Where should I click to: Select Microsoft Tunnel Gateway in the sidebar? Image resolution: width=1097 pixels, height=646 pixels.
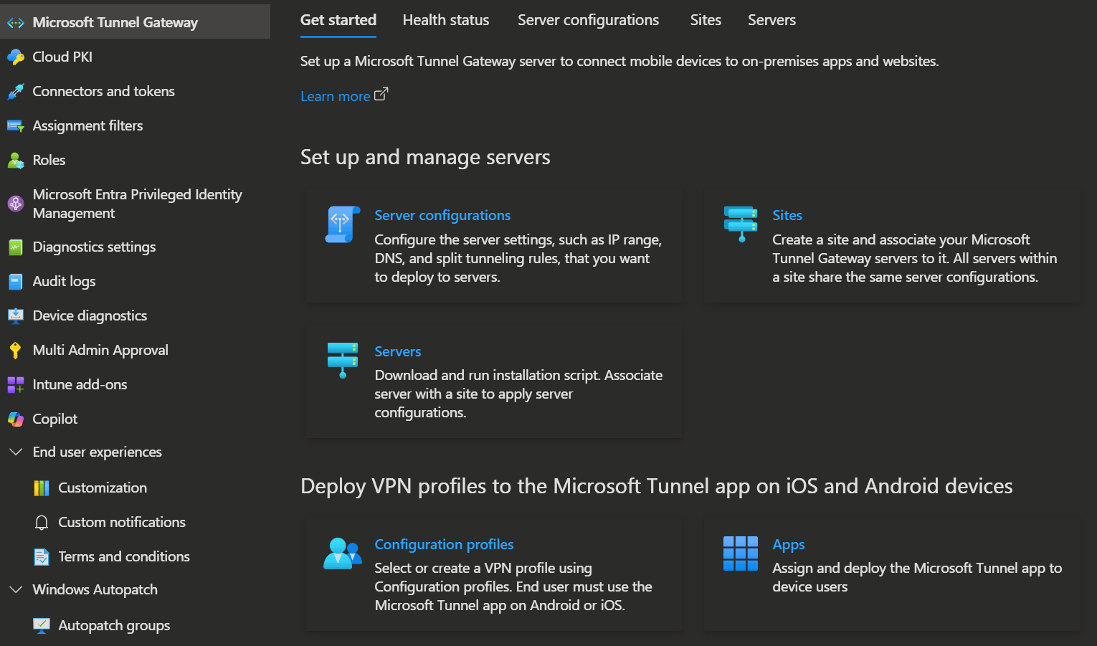pos(135,22)
